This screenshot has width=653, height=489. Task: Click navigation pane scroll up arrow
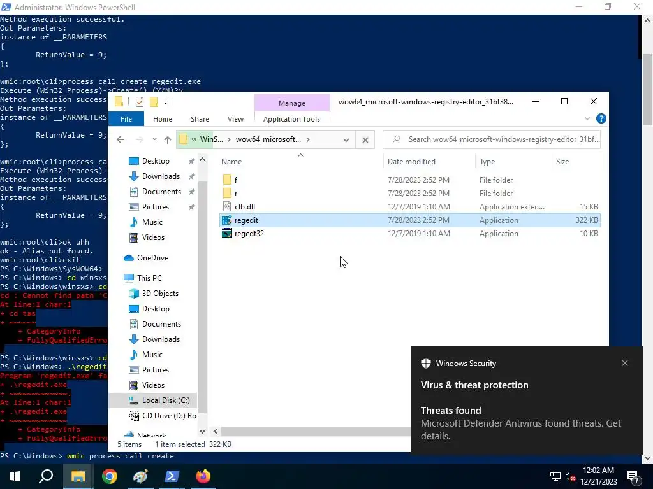[202, 160]
